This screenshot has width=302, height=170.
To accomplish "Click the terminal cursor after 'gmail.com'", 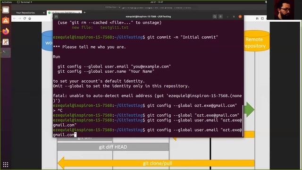I will (x=75, y=135).
